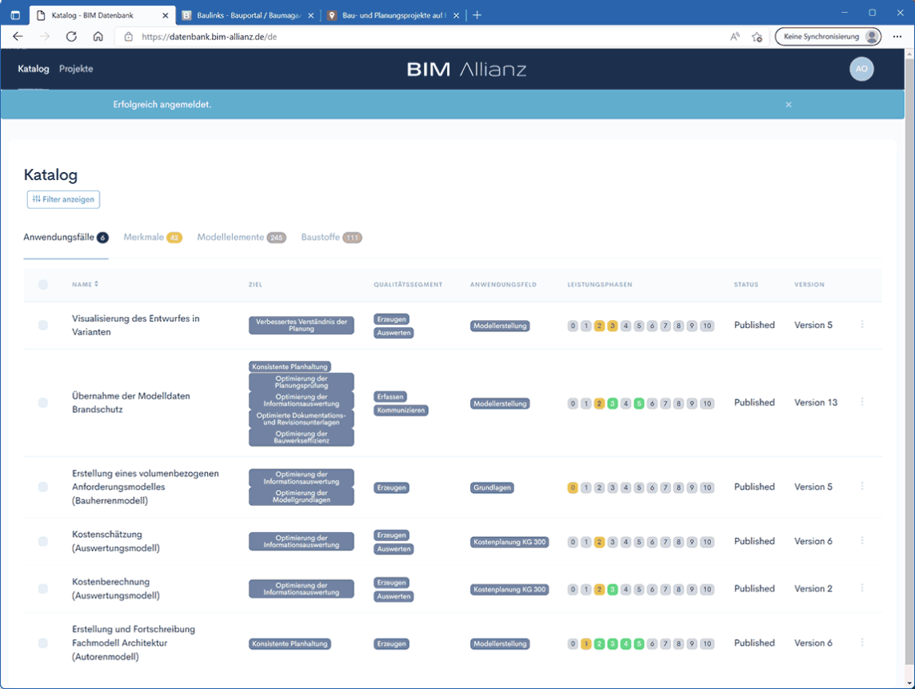The width and height of the screenshot is (915, 689).
Task: Click the Verbessertes Verständnis der Planung tag
Action: pyautogui.click(x=301, y=325)
